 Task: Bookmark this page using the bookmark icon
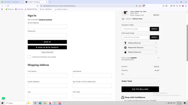[x=37, y=6]
